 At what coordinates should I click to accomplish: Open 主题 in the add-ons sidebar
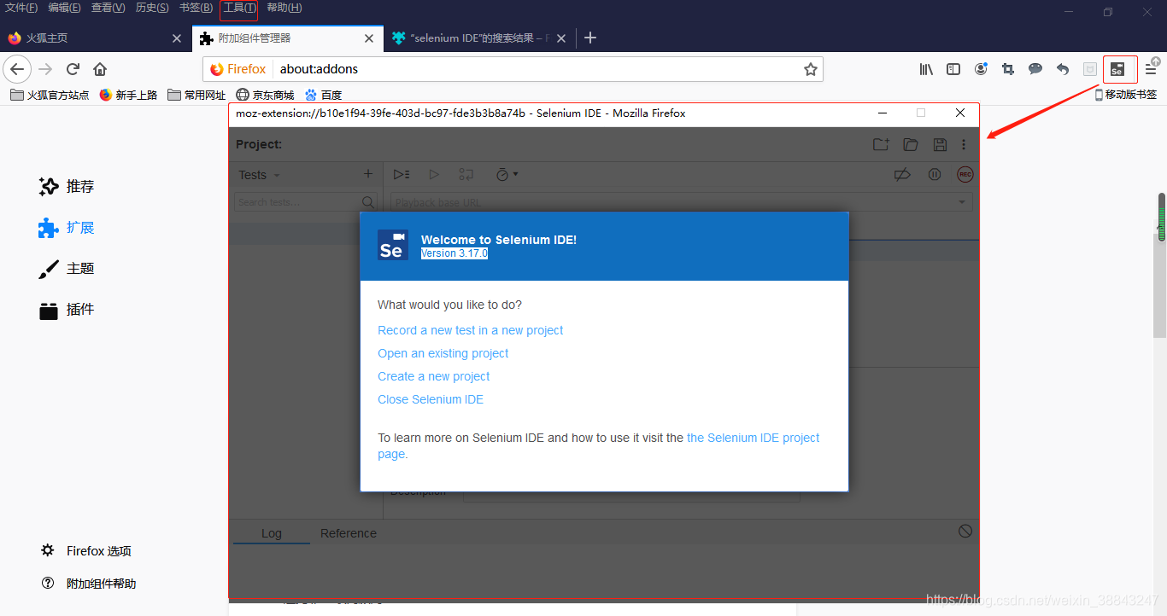(67, 269)
